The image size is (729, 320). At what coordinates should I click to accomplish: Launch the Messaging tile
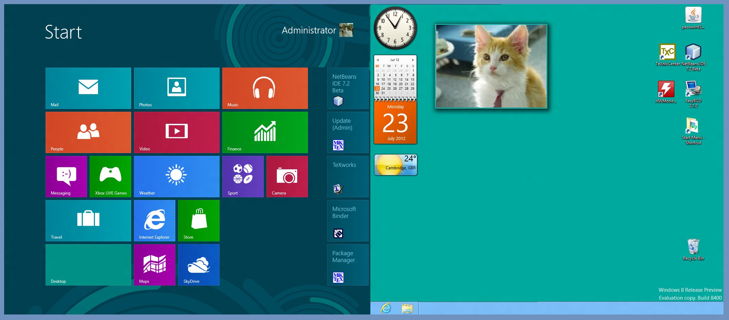pos(66,177)
